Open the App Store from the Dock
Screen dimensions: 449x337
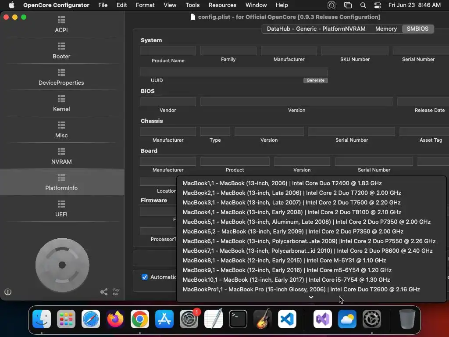pos(164,319)
